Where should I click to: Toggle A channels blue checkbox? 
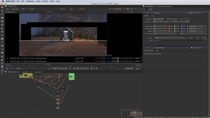point(181,26)
